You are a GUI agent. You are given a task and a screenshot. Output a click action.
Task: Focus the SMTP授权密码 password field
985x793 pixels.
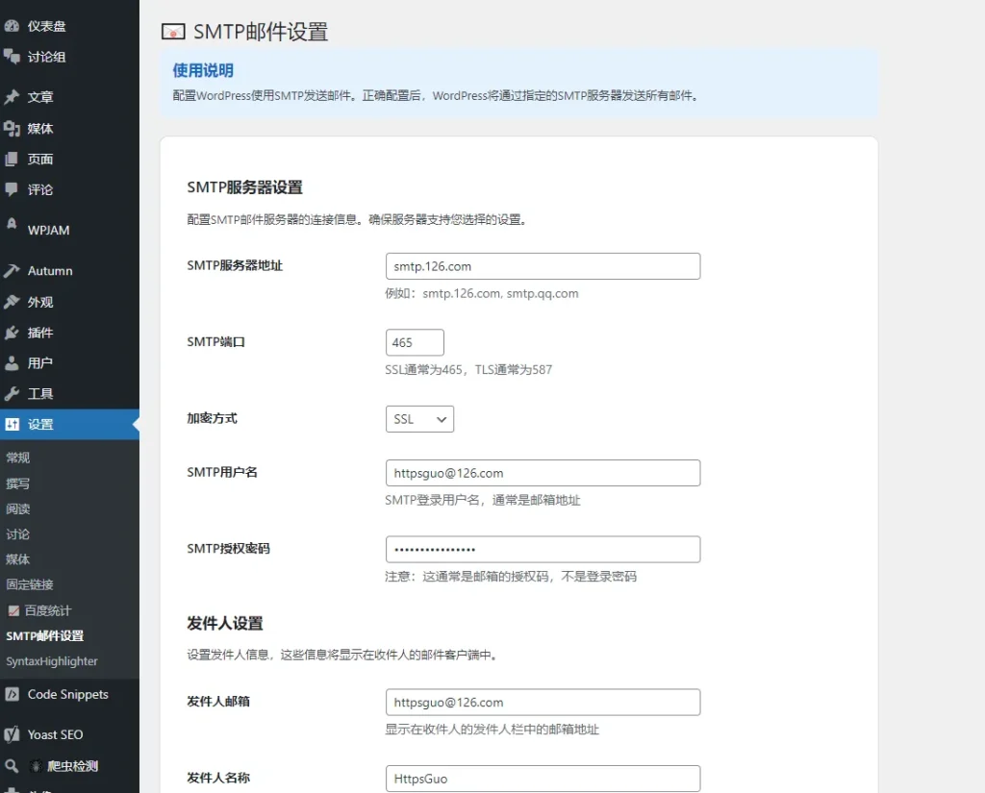(x=543, y=550)
